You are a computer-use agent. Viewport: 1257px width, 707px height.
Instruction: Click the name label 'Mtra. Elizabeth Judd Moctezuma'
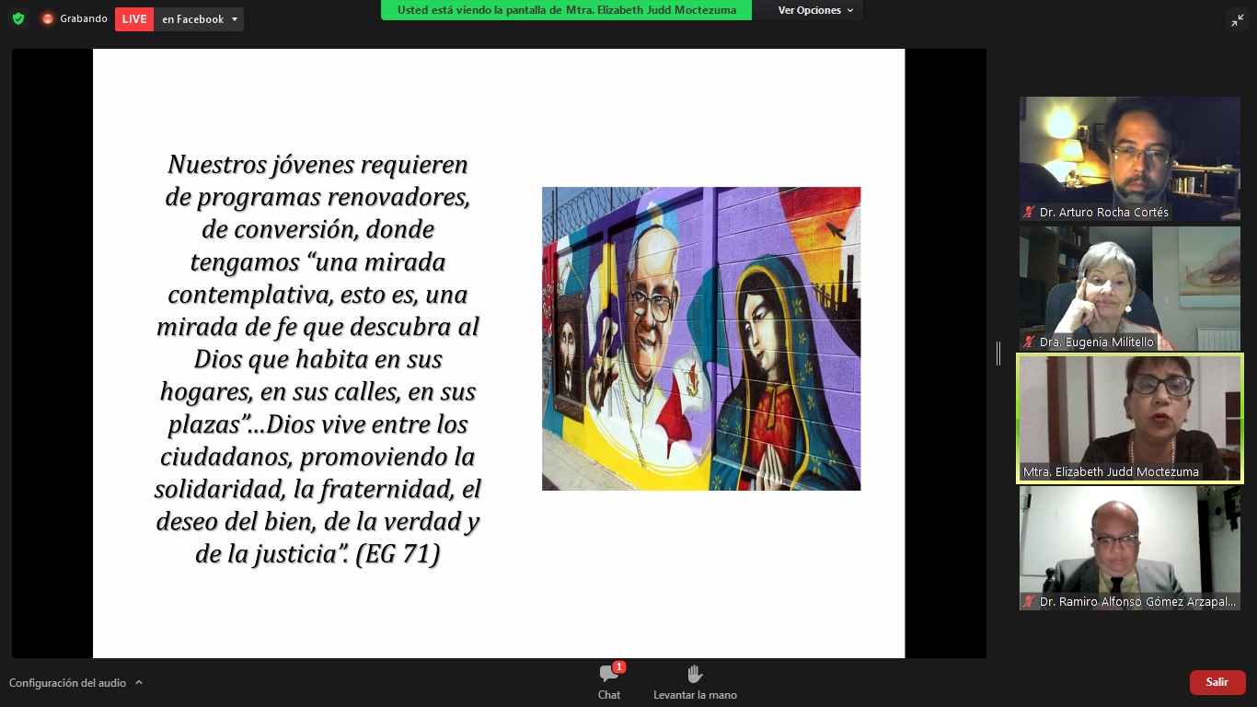click(x=1111, y=472)
